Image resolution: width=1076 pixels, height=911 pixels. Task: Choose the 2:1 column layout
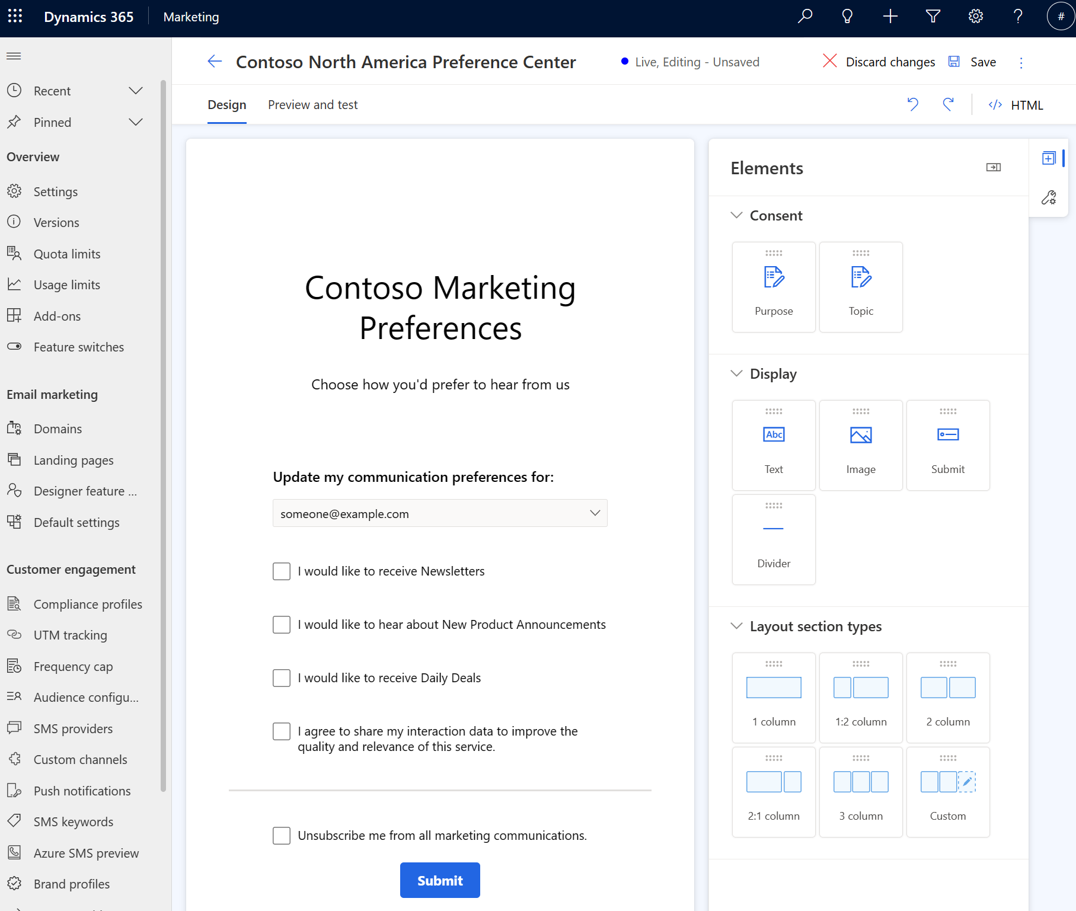point(774,792)
